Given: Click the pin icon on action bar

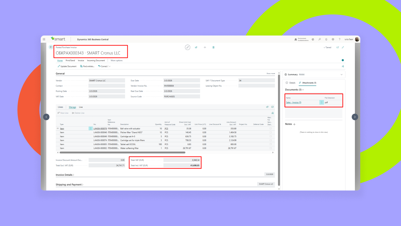Looking at the screenshot, I should pyautogui.click(x=343, y=66).
